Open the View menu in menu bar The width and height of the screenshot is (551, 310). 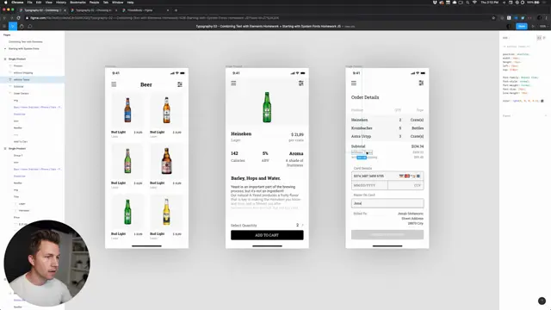pyautogui.click(x=49, y=2)
